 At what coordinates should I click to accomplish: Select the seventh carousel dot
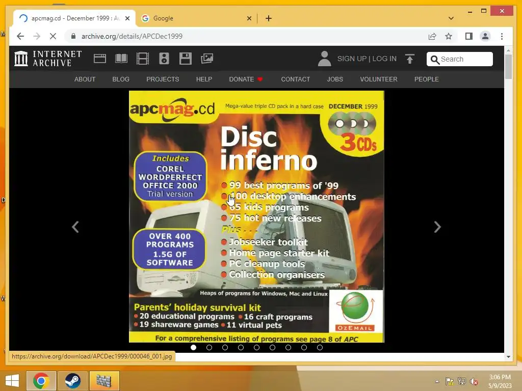point(289,347)
